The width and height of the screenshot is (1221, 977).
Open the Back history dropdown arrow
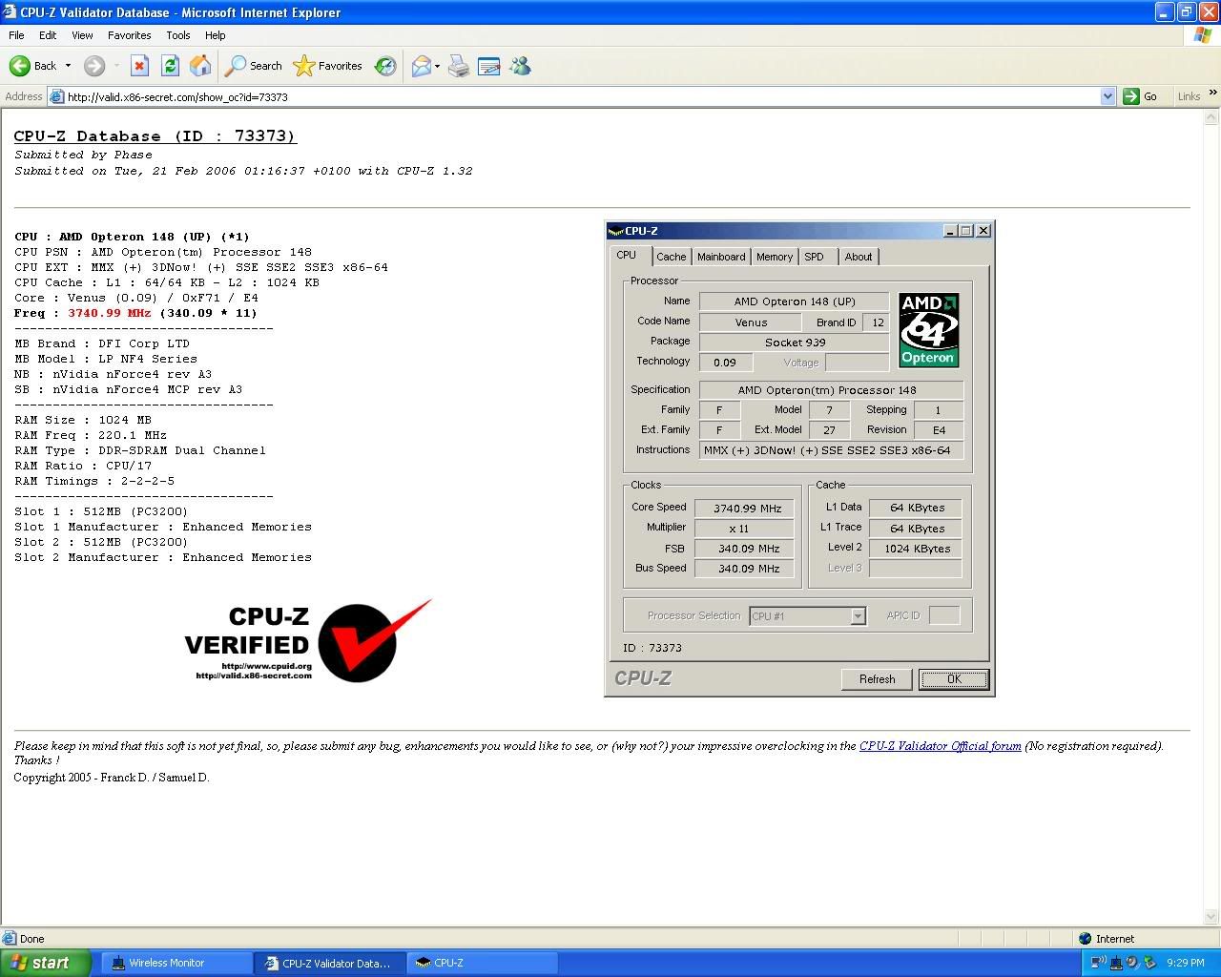[68, 66]
